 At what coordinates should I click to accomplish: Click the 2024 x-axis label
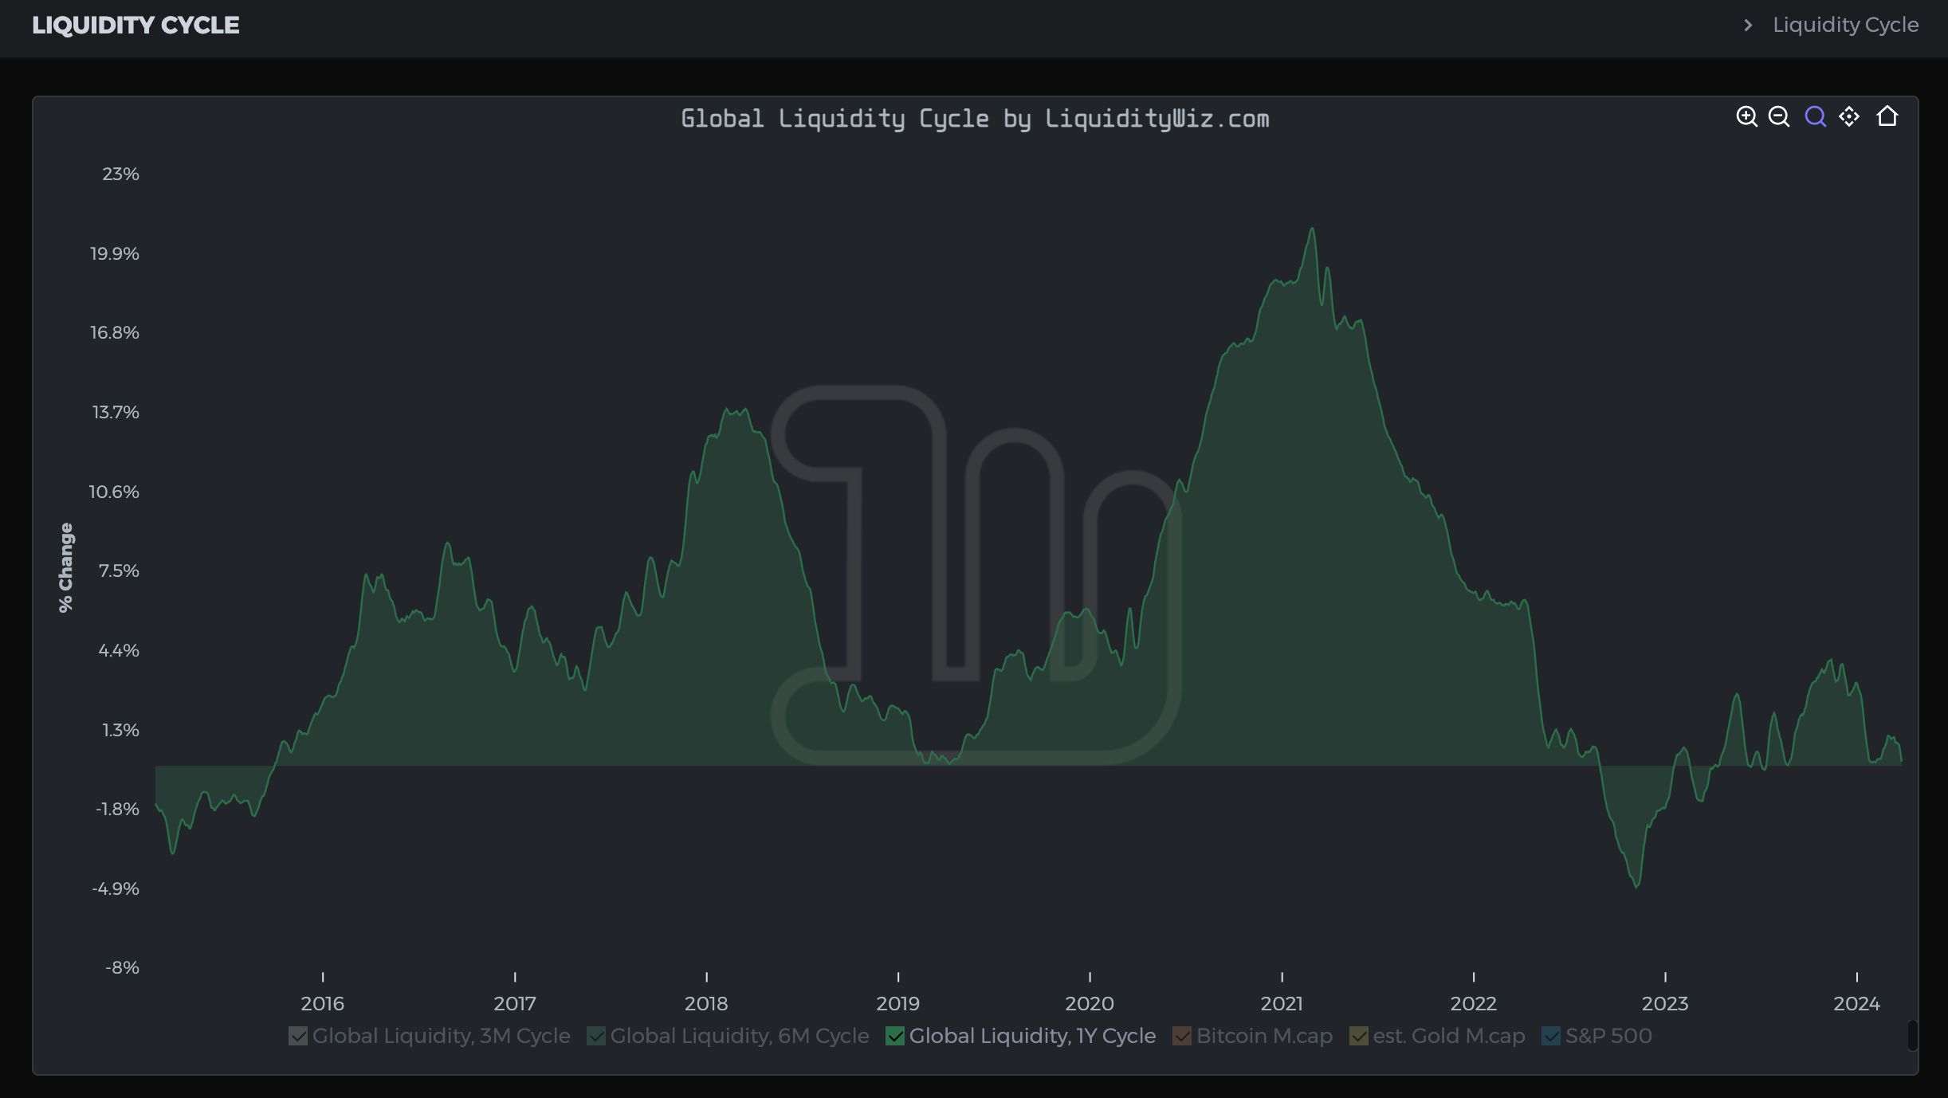tap(1857, 1003)
